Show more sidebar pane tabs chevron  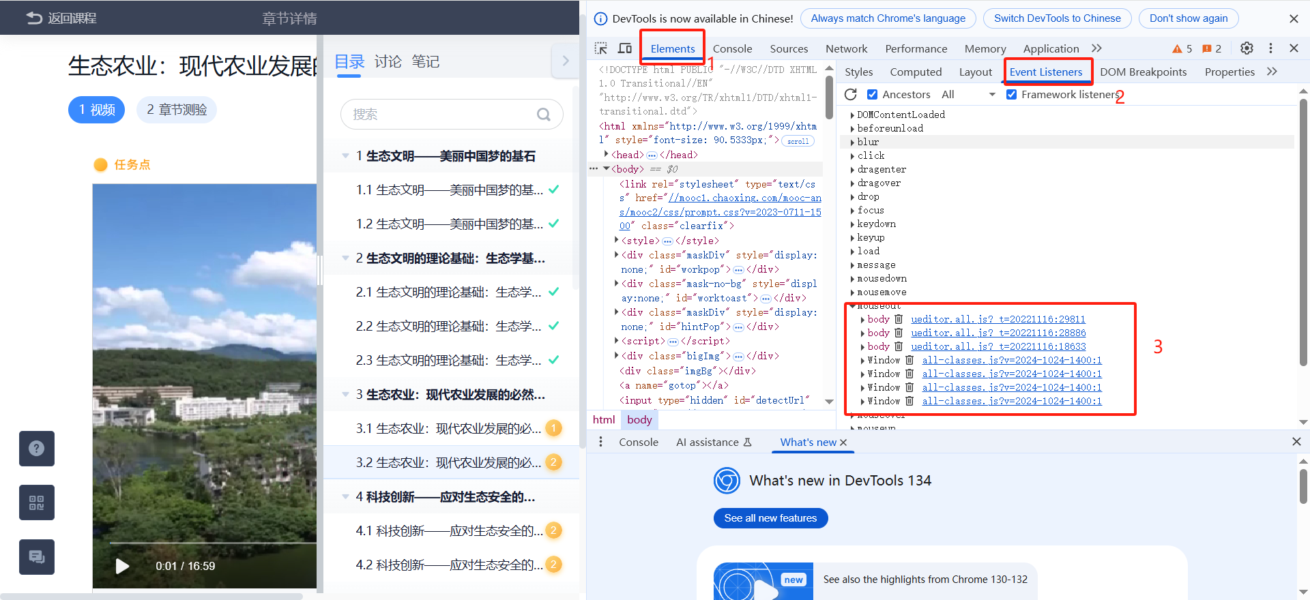tap(1272, 72)
